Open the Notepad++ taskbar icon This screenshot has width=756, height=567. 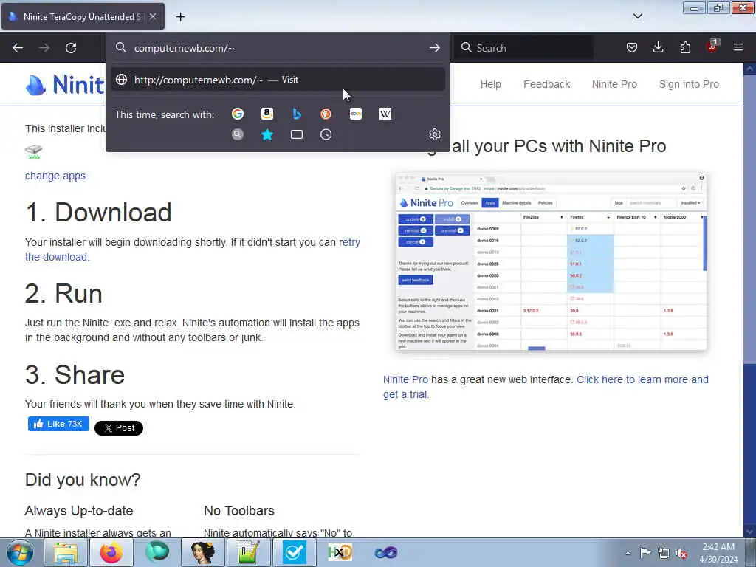(x=248, y=552)
